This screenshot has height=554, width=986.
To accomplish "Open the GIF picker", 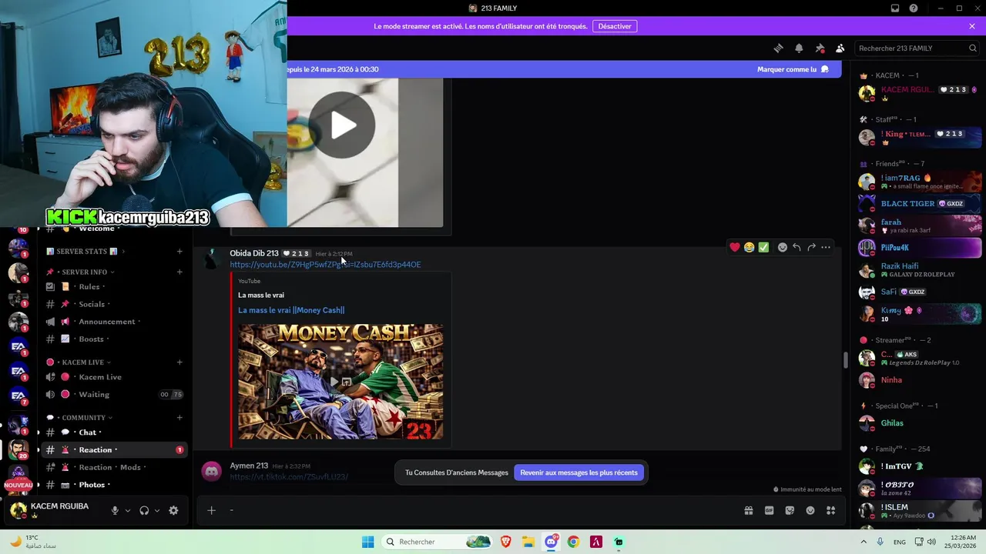I will coord(769,510).
